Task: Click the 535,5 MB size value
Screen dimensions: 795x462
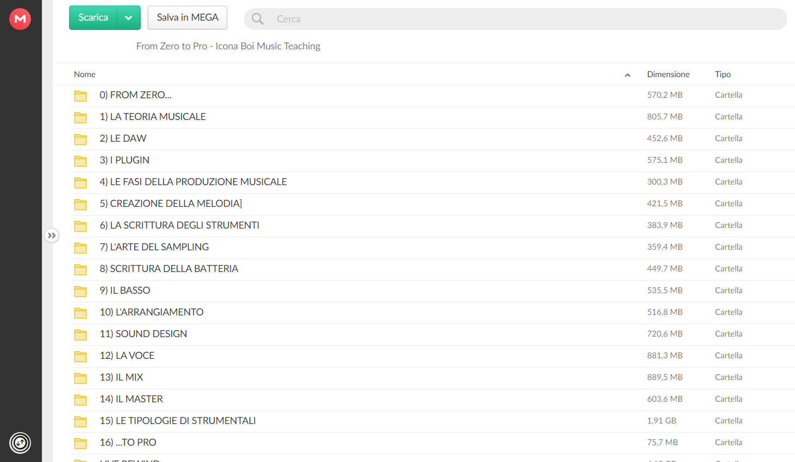Action: coord(665,290)
